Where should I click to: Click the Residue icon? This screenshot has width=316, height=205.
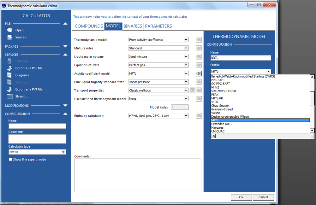pyautogui.click(x=9, y=82)
